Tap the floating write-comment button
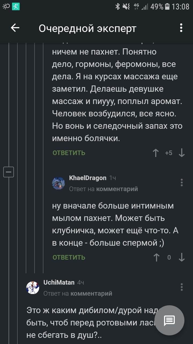The width and height of the screenshot is (193, 344). (169, 320)
